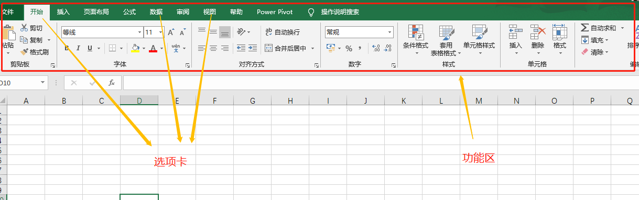The height and width of the screenshot is (200, 639).
Task: Click Merge and Center (合并后居中)
Action: (286, 48)
